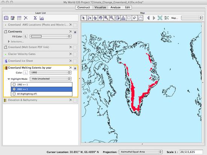Click the zoom to all layers icon

coord(160,18)
